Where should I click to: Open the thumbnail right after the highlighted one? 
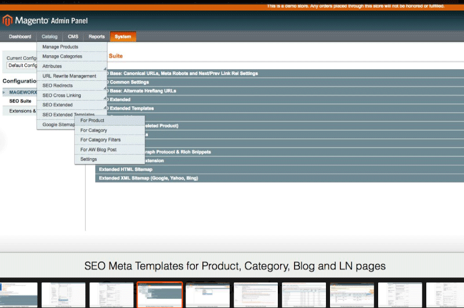coord(208,295)
